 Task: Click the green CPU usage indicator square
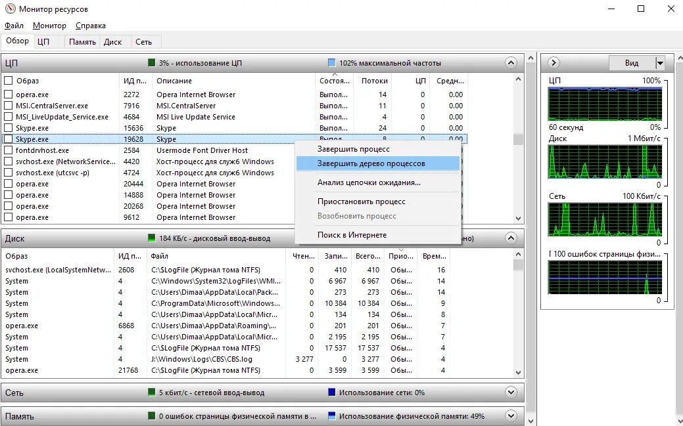(152, 62)
